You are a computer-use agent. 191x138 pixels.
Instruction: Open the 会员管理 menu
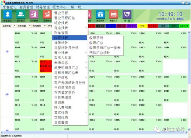coord(26,7)
